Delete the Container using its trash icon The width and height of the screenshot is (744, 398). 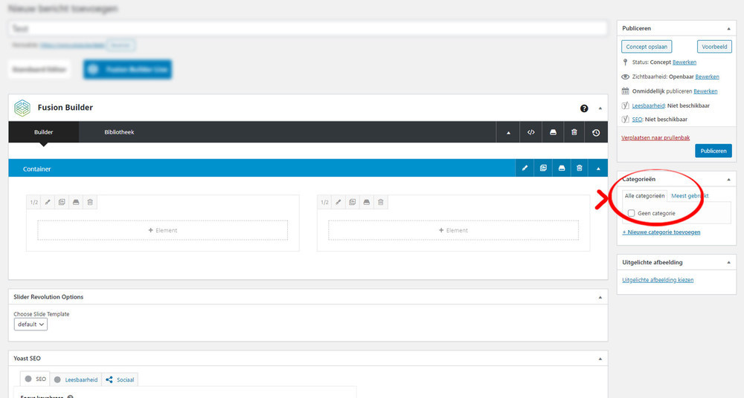point(580,169)
